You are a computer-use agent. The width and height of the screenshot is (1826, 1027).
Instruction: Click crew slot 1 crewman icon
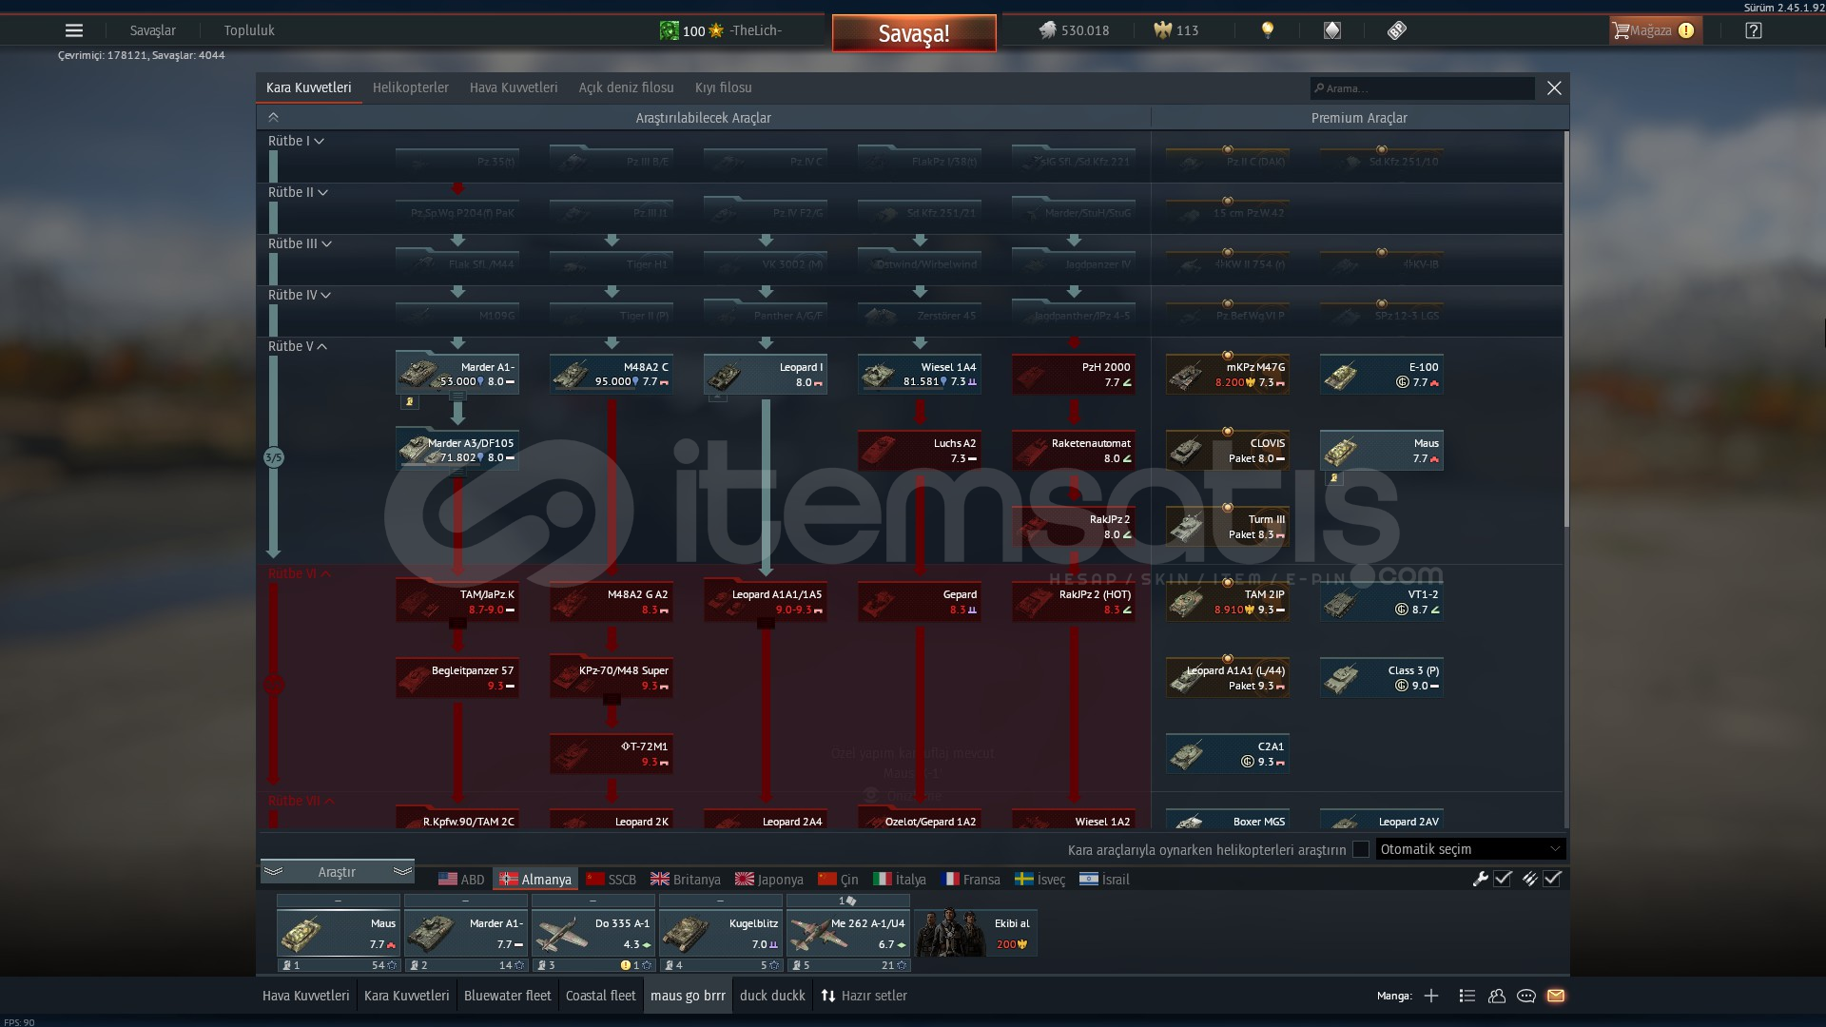(x=286, y=965)
